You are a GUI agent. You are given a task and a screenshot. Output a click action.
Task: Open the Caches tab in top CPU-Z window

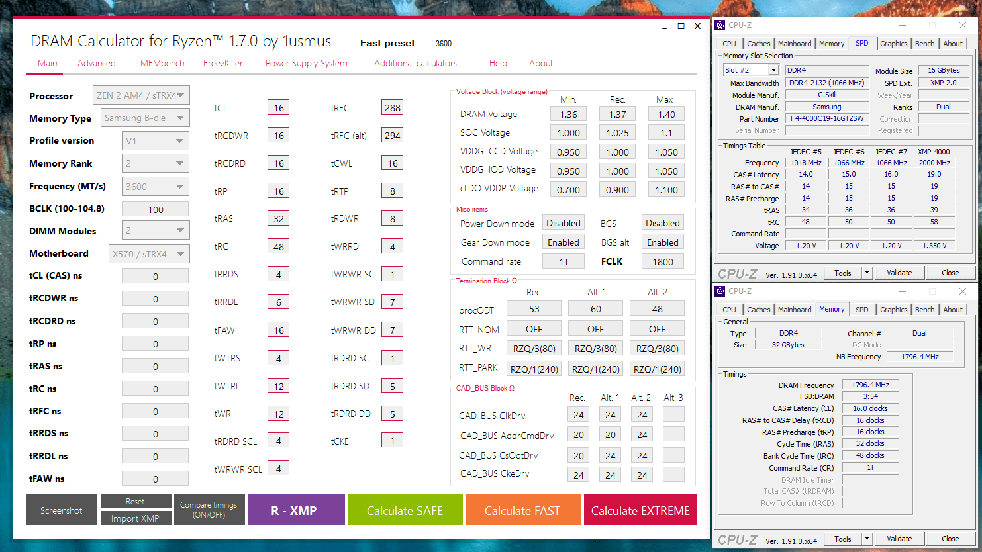point(759,44)
